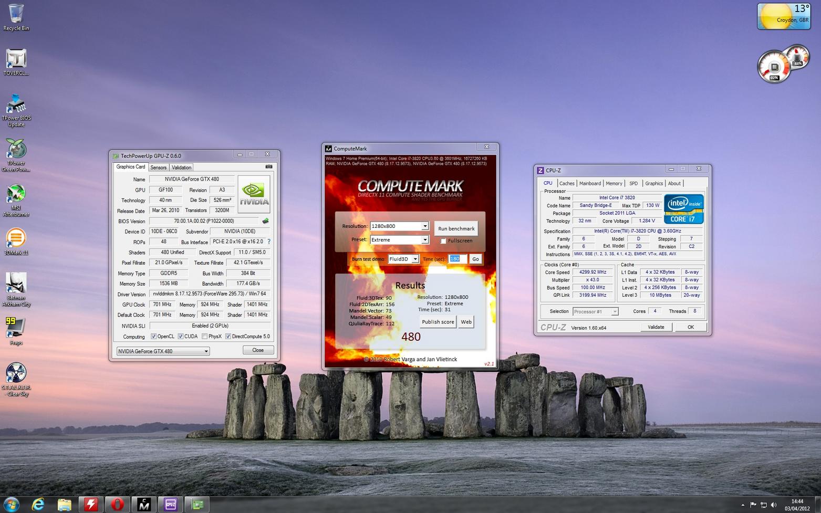Screen dimensions: 821x513
Task: Toggle the PhysX checkbox in GPU-Z
Action: coord(205,337)
